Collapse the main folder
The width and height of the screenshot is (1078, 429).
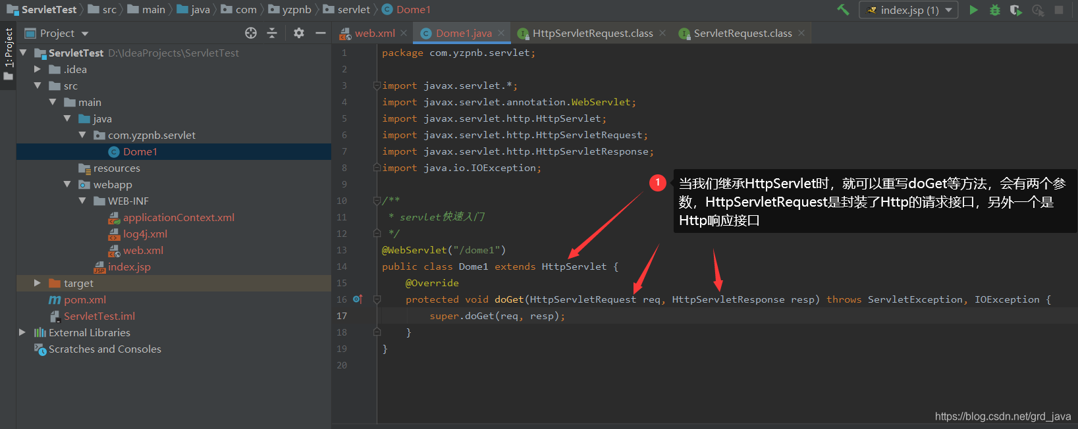(53, 102)
